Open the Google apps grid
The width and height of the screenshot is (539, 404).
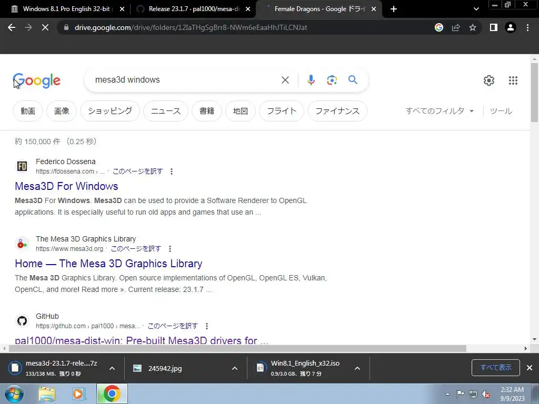(513, 80)
